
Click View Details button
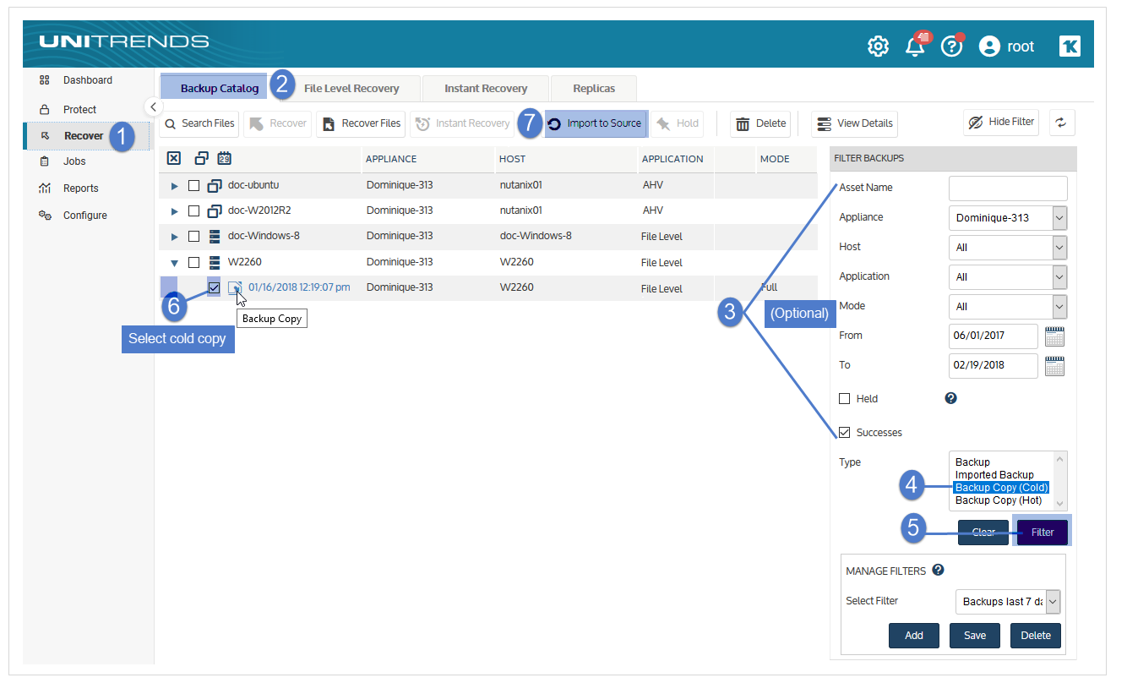coord(855,123)
